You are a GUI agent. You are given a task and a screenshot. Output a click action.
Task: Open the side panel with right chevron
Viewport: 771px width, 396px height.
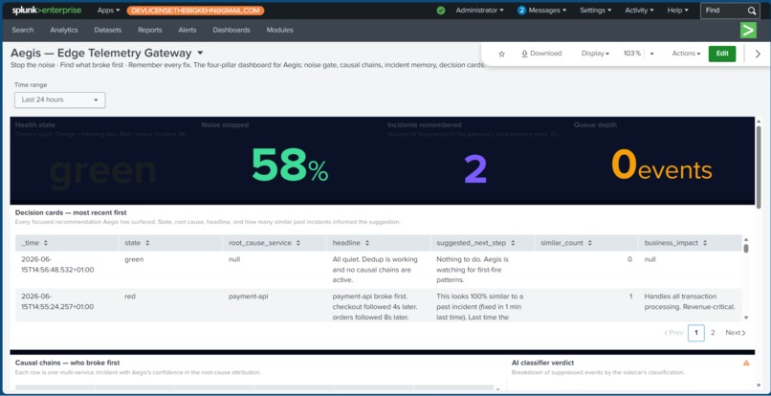[758, 54]
